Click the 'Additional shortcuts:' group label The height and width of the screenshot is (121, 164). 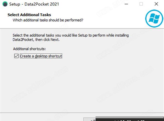[29, 49]
